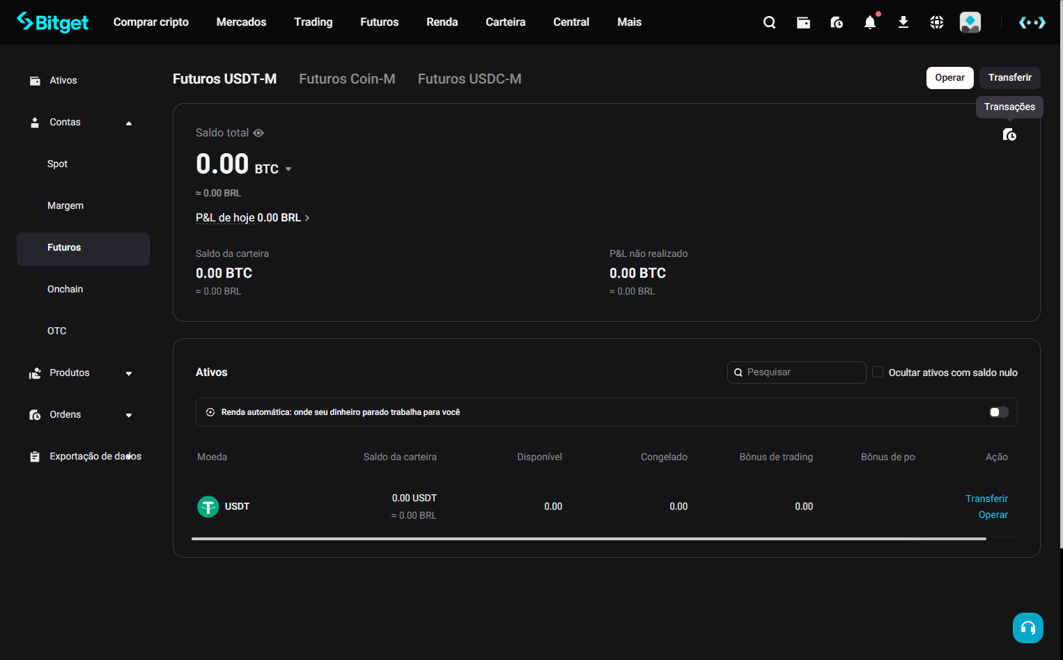Open the Transações history icon
Image resolution: width=1063 pixels, height=660 pixels.
[1009, 134]
